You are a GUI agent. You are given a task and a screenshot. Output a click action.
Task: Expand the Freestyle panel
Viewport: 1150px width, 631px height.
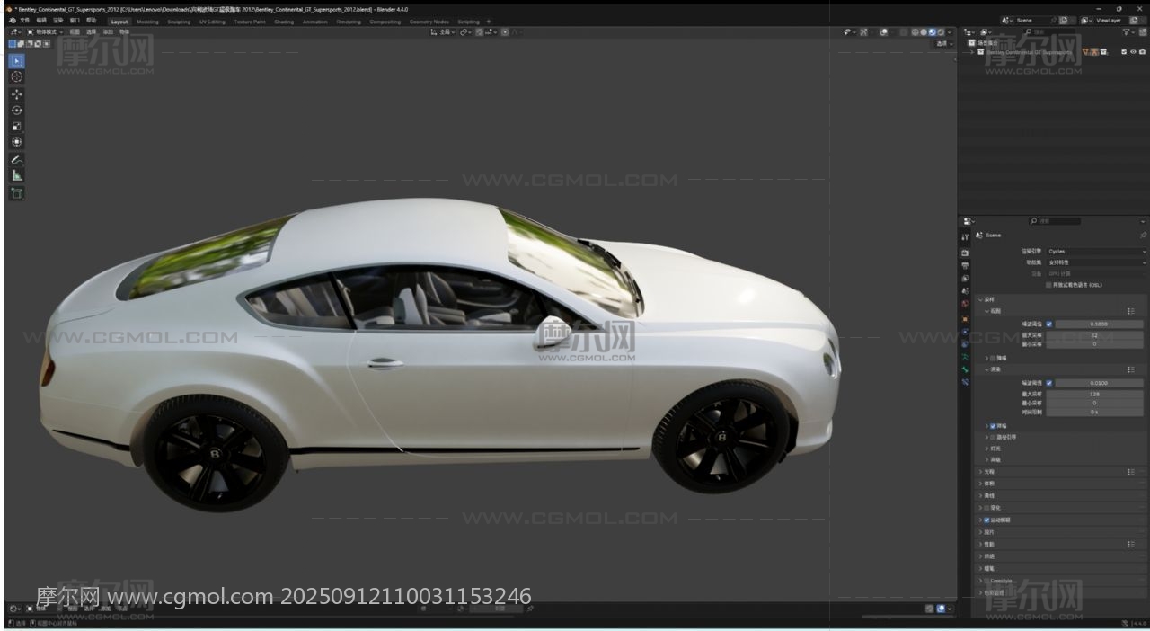pyautogui.click(x=981, y=581)
